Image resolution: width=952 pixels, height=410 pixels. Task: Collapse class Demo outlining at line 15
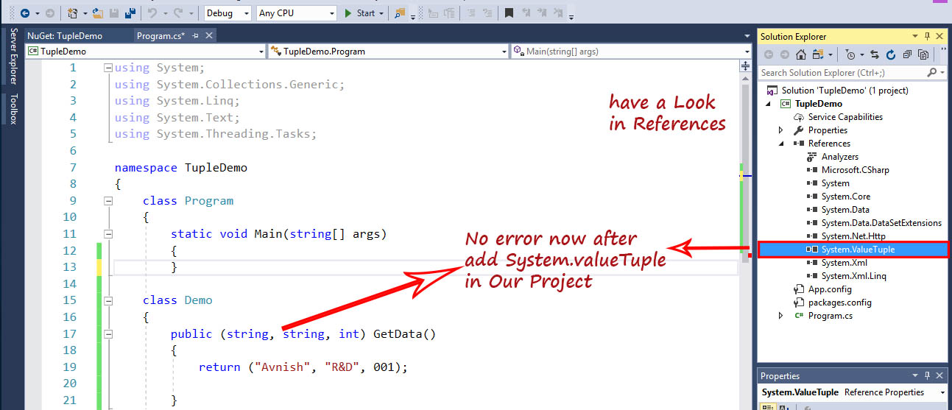click(108, 300)
